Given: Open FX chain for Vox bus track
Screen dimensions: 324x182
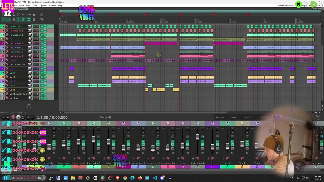Looking at the screenshot, I should [42, 98].
